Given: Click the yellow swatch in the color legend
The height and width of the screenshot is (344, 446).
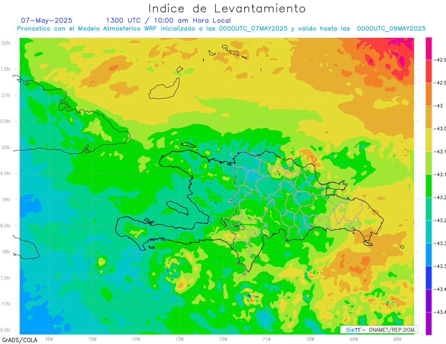Looking at the screenshot, I should coord(429,140).
